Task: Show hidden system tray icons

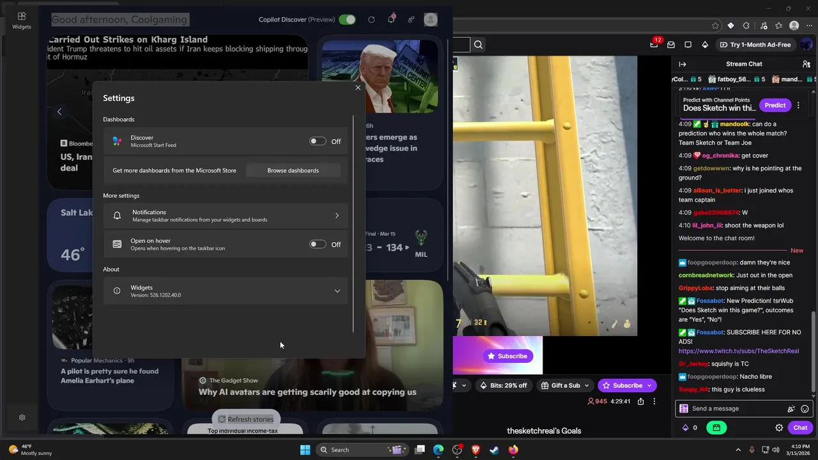Action: coord(738,450)
